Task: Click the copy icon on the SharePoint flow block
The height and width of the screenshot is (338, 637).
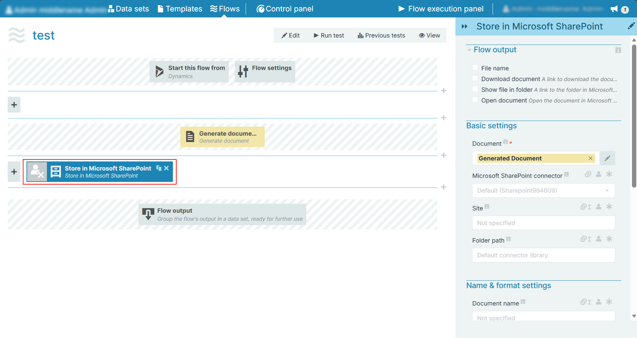Action: (x=159, y=168)
